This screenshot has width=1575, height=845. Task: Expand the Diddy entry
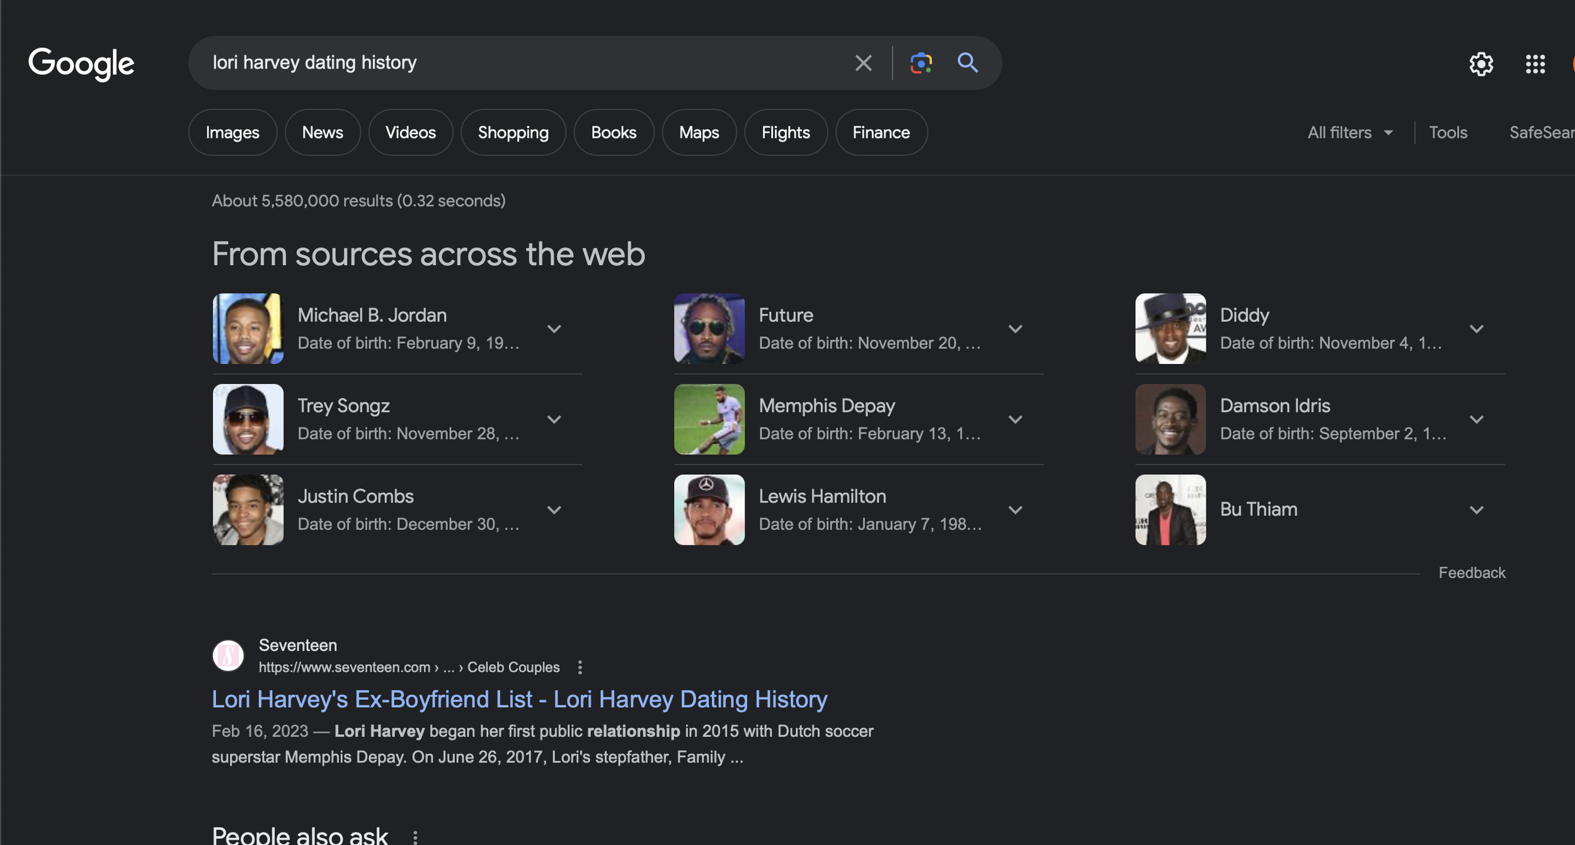tap(1476, 329)
